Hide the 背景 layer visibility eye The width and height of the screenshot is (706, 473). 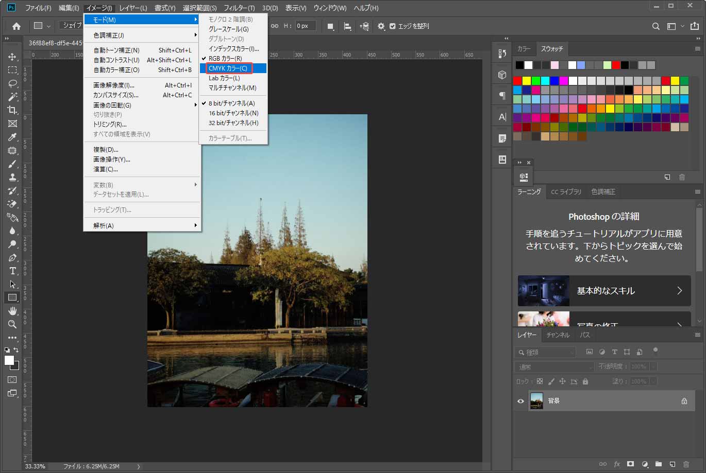520,400
